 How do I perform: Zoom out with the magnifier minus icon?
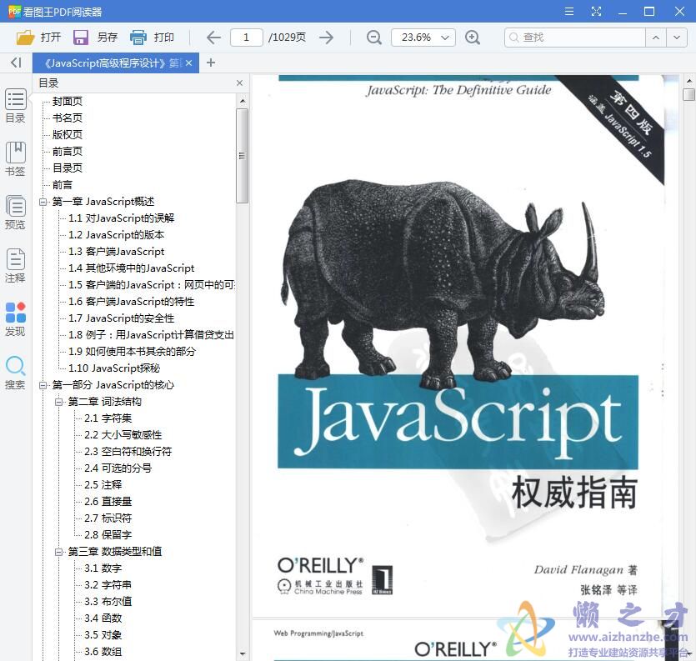373,38
